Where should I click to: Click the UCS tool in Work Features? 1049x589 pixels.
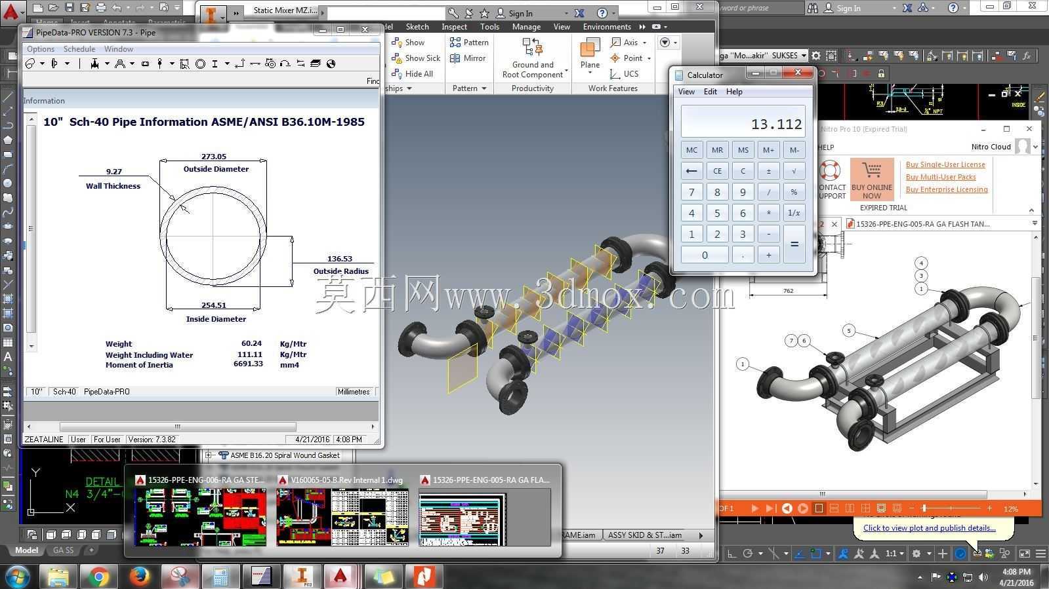coord(624,74)
